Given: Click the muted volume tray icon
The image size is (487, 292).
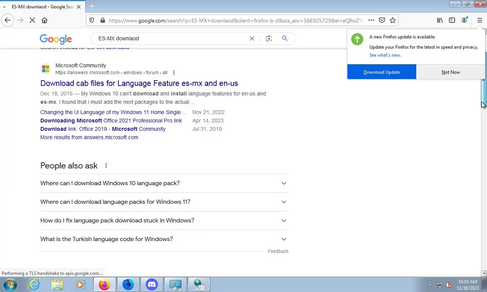Looking at the screenshot, I should [x=449, y=285].
